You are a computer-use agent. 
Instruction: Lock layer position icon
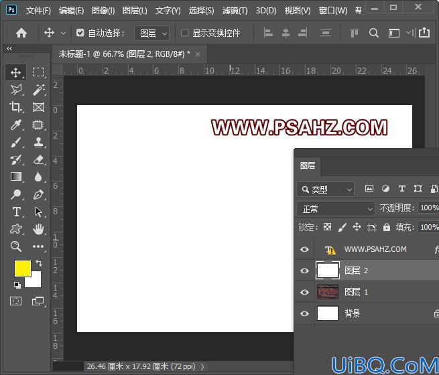(357, 227)
